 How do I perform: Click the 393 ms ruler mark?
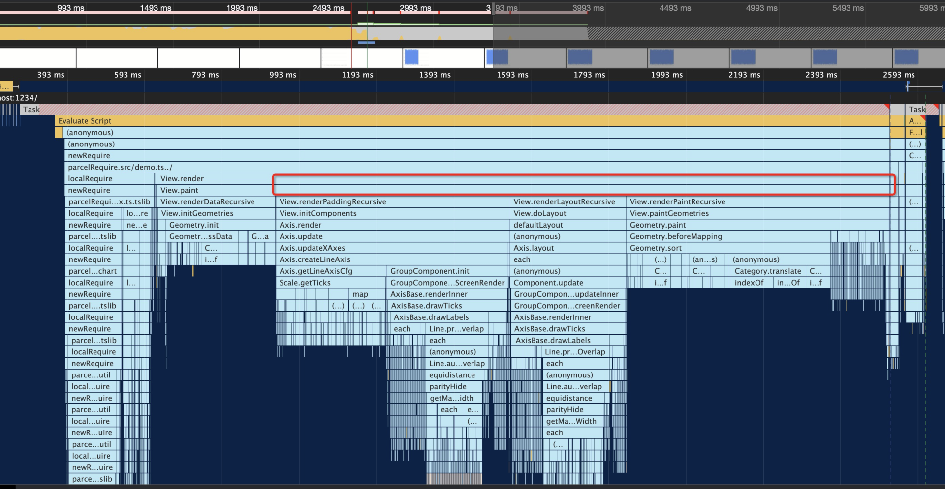click(51, 75)
